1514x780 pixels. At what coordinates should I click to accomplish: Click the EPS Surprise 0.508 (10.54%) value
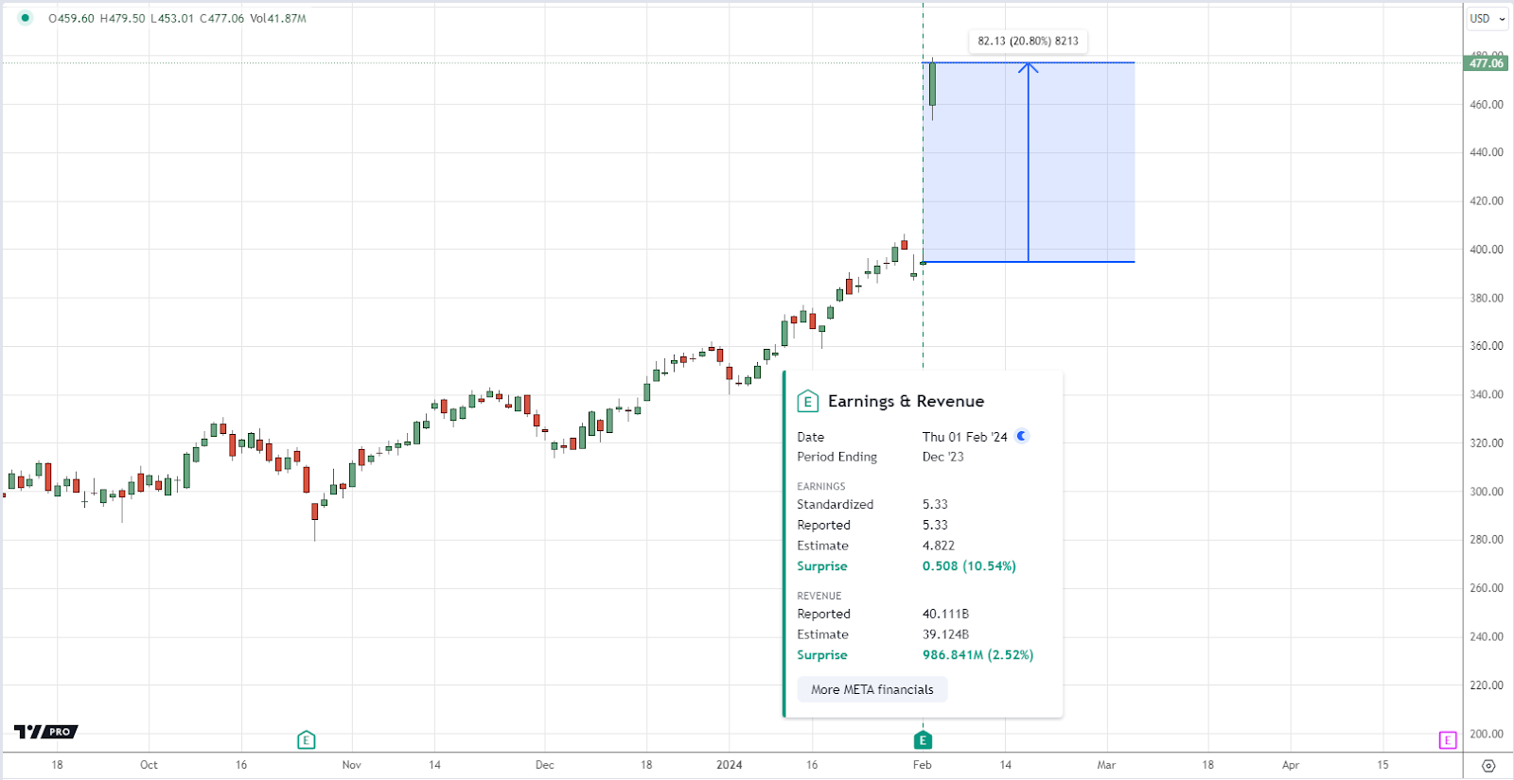pyautogui.click(x=969, y=566)
